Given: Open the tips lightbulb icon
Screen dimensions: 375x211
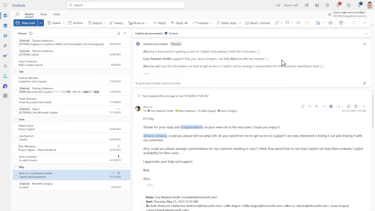Looking at the screenshot, I should [359, 5].
